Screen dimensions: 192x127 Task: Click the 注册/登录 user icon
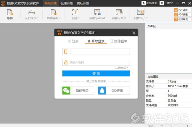[143, 3]
